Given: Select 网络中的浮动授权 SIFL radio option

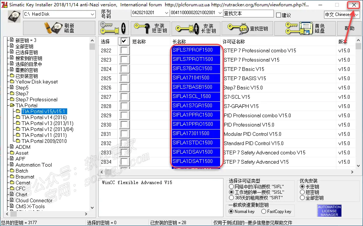Looking at the screenshot, I should 231,186.
